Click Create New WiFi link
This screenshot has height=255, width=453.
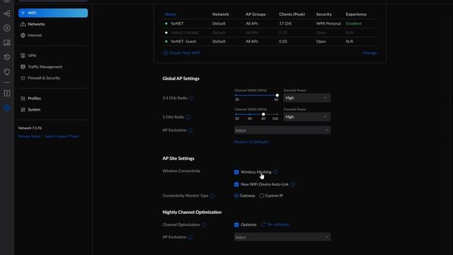(x=185, y=53)
